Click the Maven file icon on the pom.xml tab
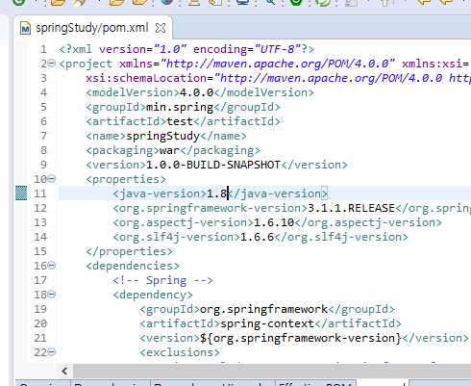Image resolution: width=471 pixels, height=386 pixels. tap(25, 28)
